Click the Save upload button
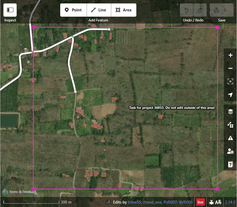 (x=222, y=10)
